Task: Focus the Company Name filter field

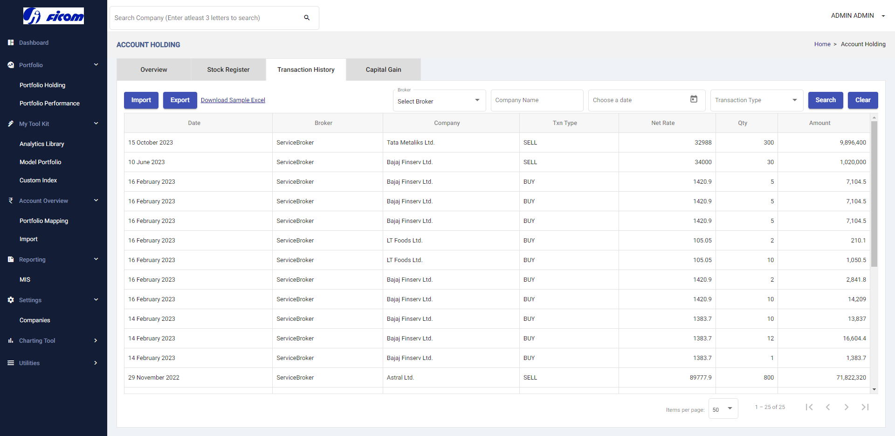Action: click(537, 100)
